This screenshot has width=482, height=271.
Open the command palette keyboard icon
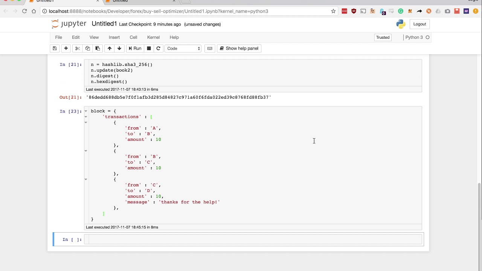point(210,48)
